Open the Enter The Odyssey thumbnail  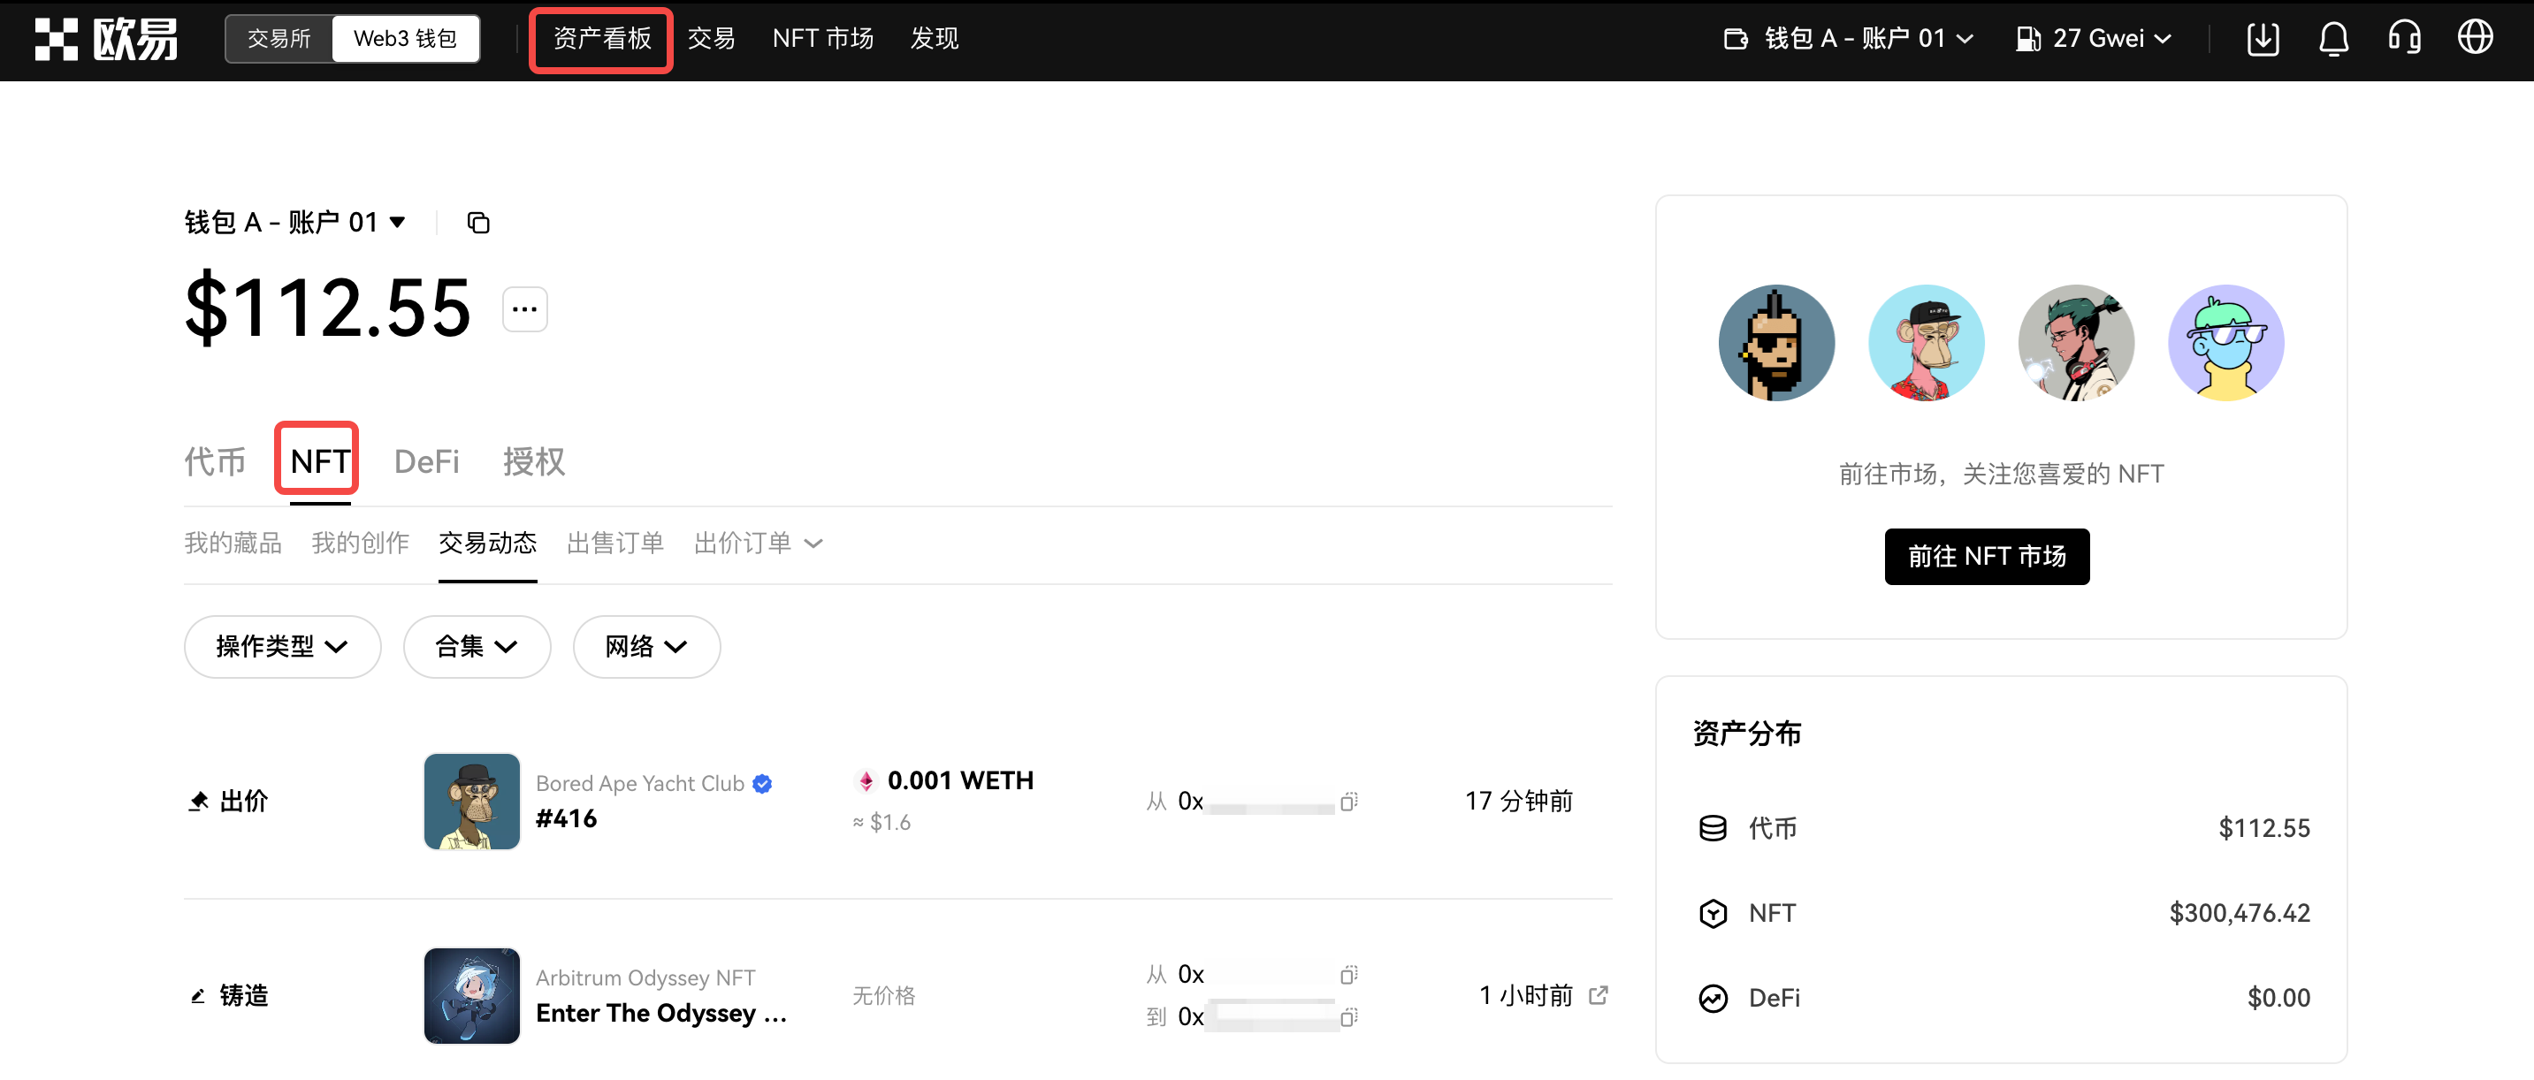tap(471, 995)
